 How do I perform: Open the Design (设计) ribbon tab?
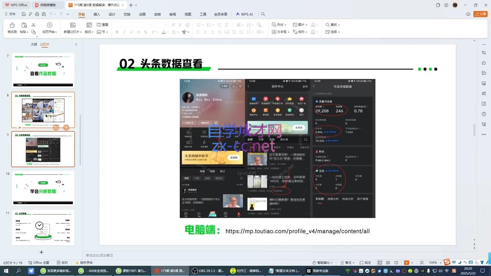coord(112,14)
